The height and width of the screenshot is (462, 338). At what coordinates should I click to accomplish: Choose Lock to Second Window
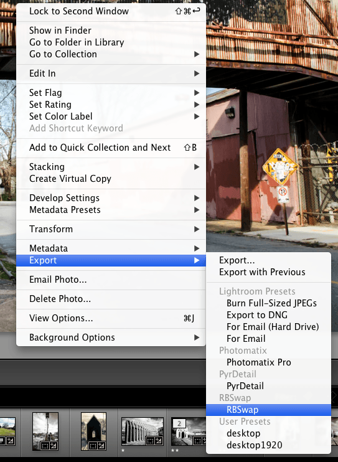point(111,11)
